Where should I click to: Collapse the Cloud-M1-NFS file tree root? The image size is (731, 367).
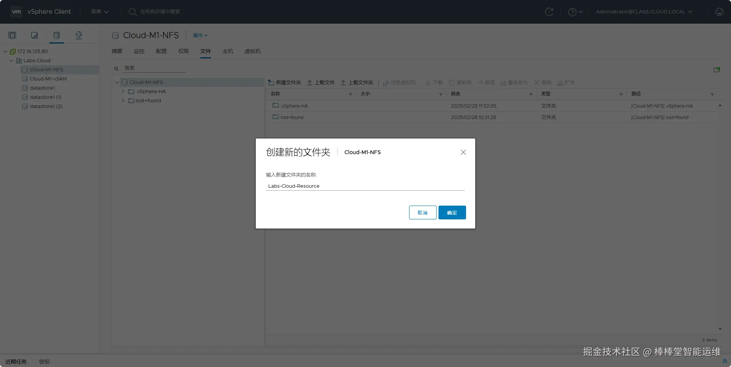117,82
